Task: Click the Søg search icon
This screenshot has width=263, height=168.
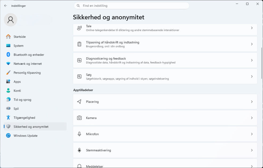Action: point(79,76)
